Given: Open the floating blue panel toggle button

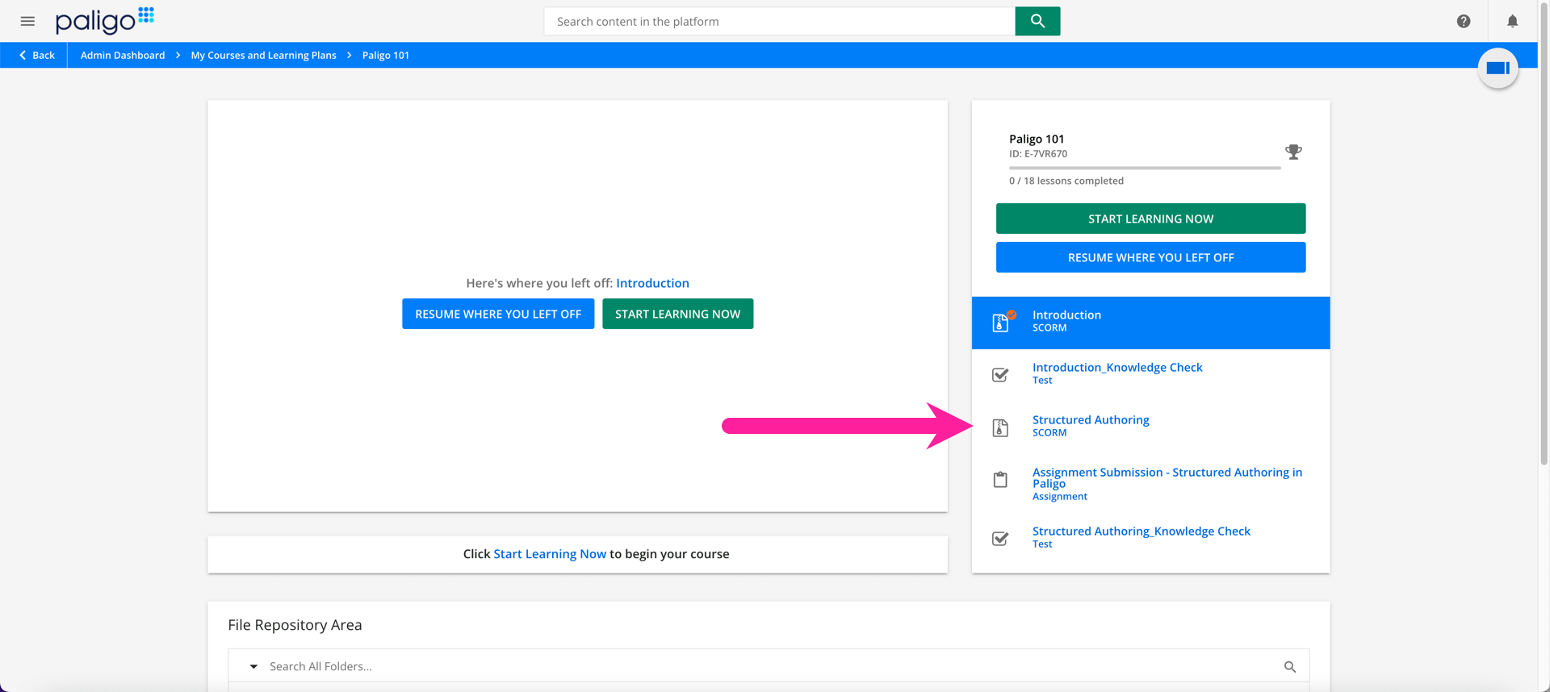Looking at the screenshot, I should (1498, 69).
